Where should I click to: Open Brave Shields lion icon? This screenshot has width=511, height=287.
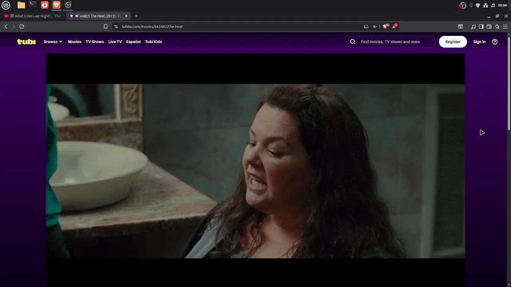point(385,26)
